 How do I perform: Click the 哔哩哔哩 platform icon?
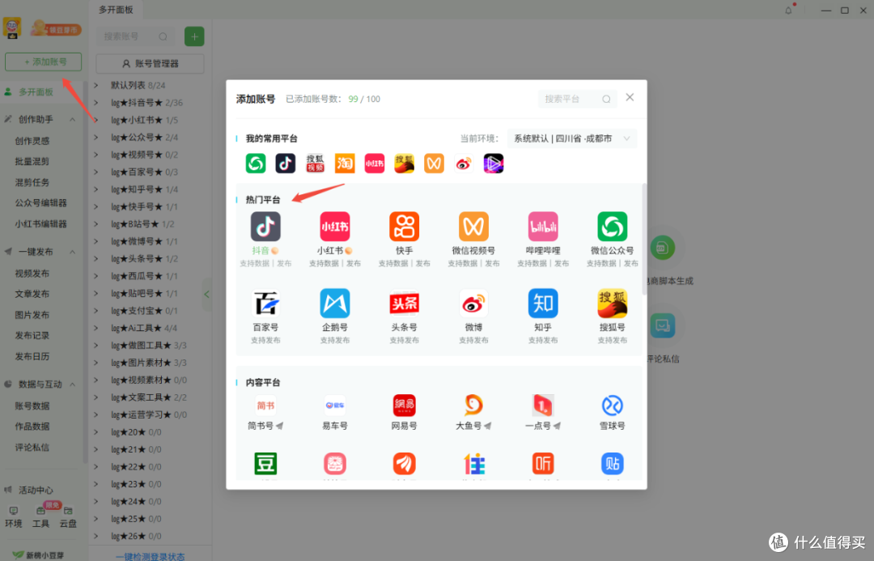coord(543,227)
